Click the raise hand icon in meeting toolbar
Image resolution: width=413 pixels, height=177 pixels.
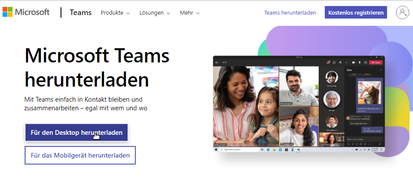coord(341,62)
